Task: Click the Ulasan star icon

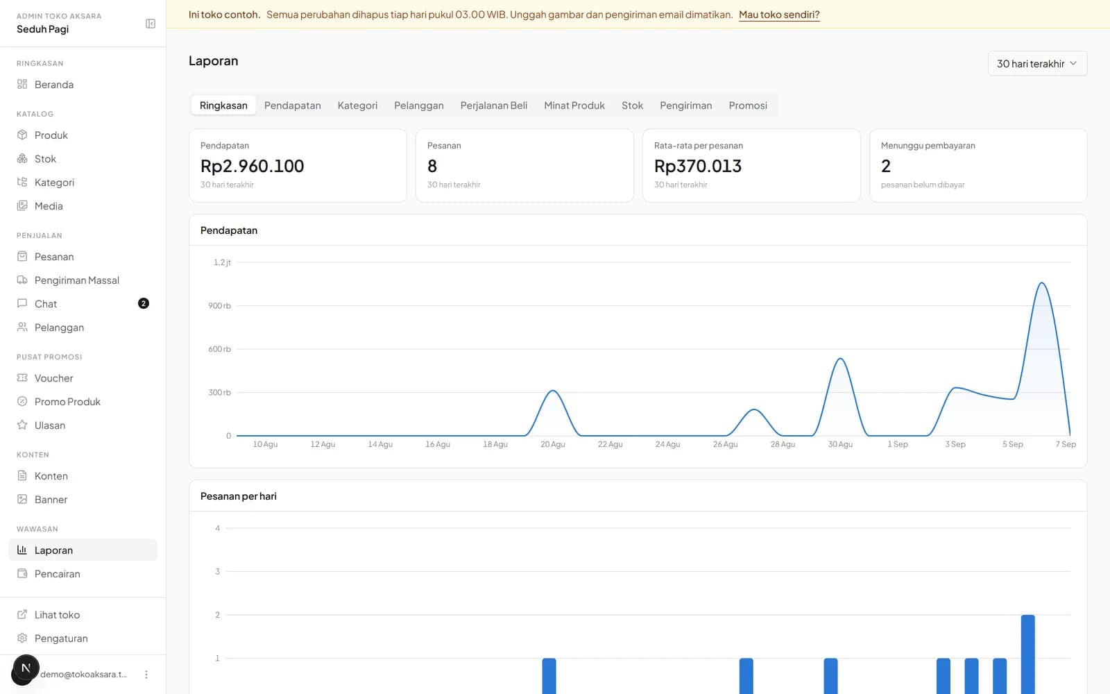Action: 22,425
